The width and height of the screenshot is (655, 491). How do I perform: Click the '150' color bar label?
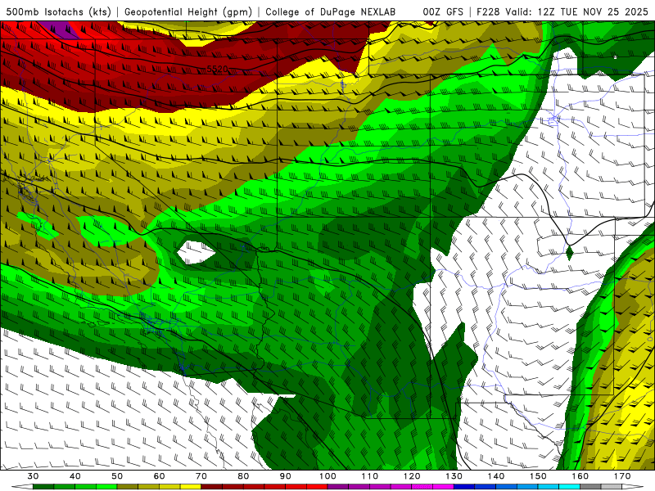pos(538,476)
